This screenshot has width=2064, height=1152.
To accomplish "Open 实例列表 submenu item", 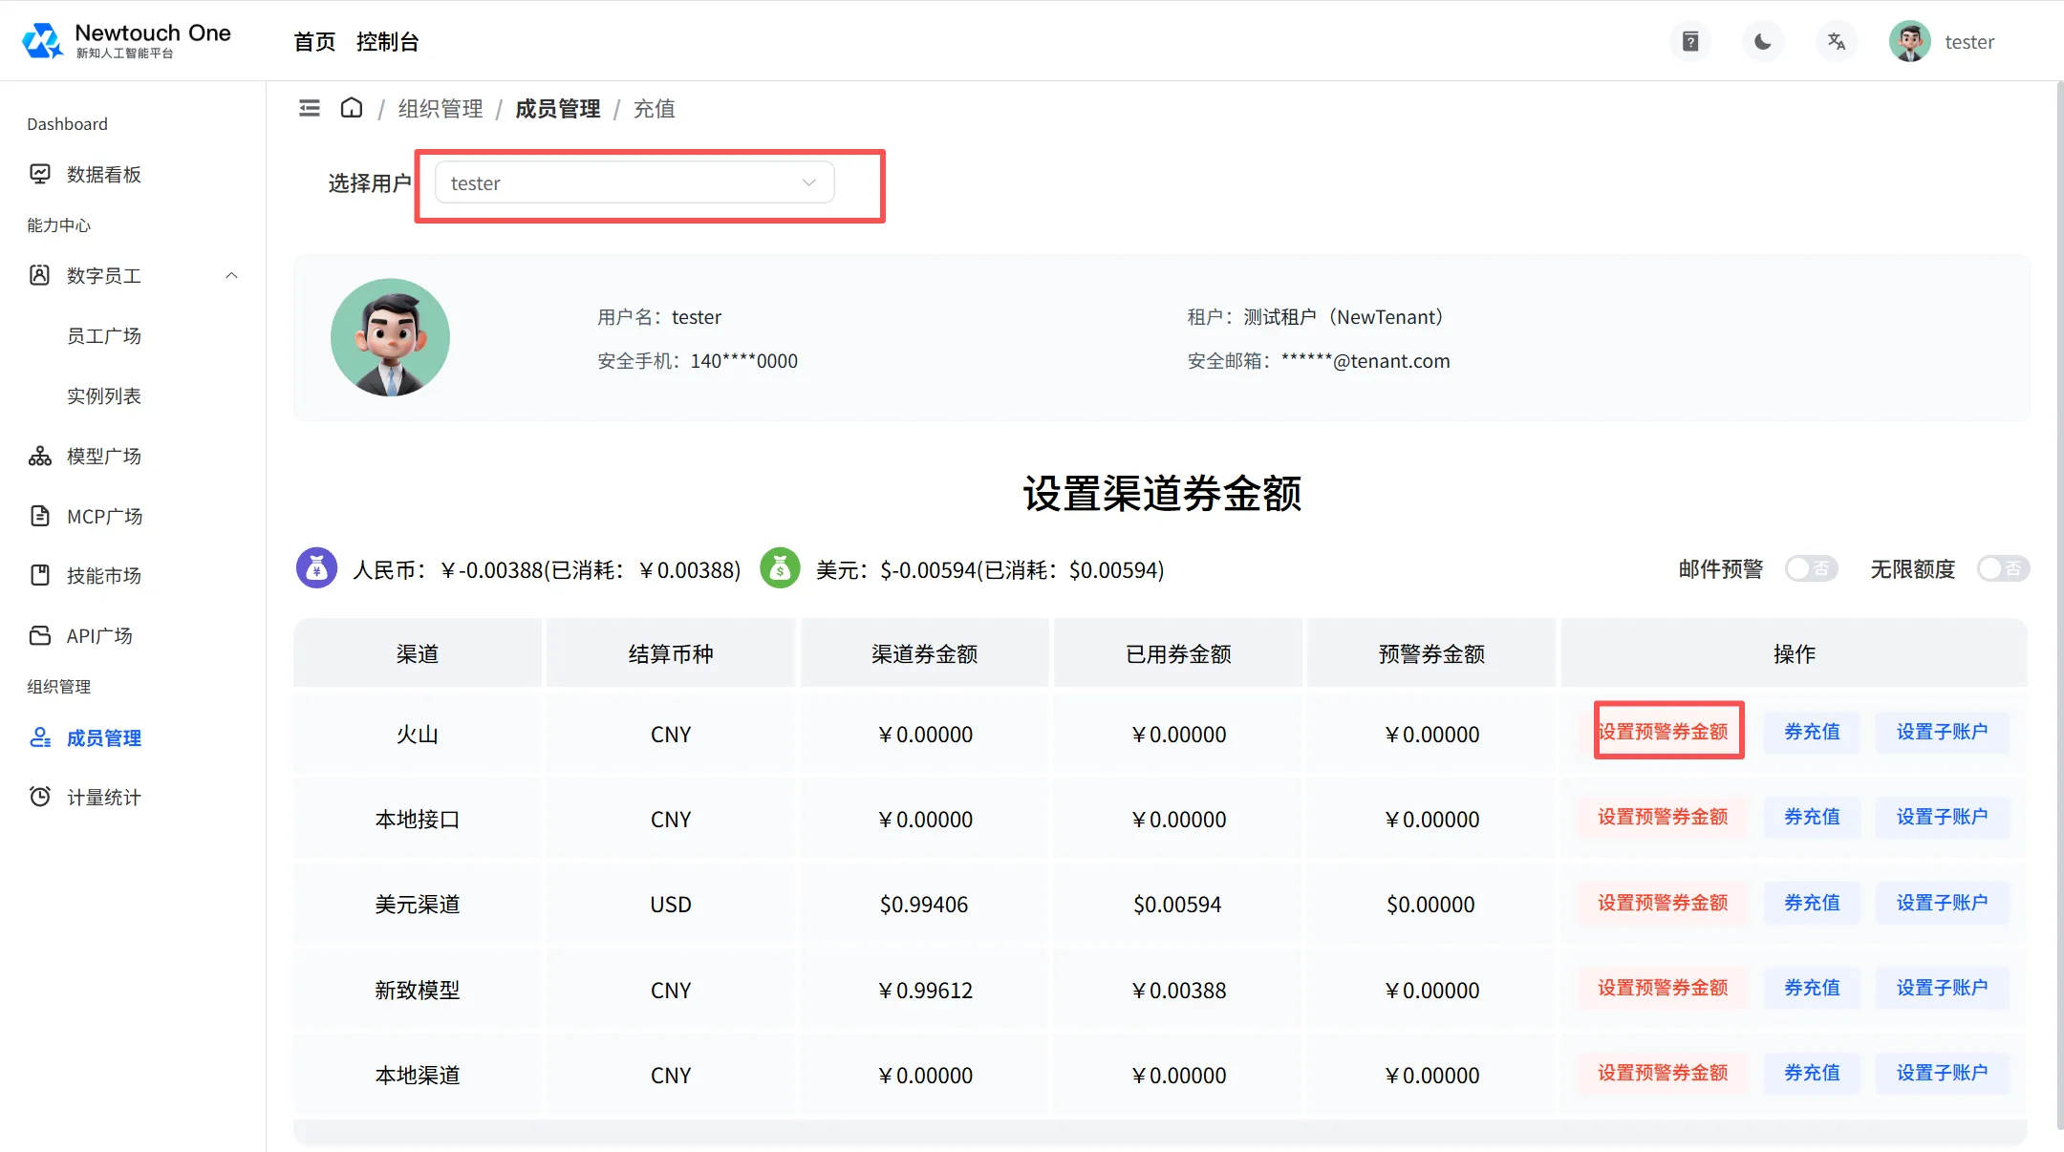I will (104, 395).
